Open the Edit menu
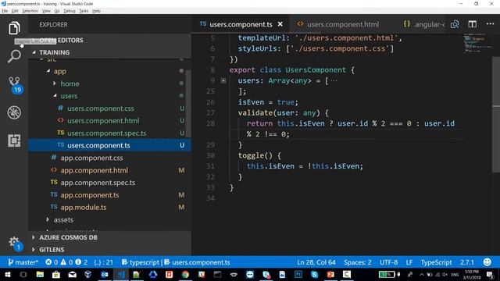Viewport: 500px width, 281px height. click(15, 11)
